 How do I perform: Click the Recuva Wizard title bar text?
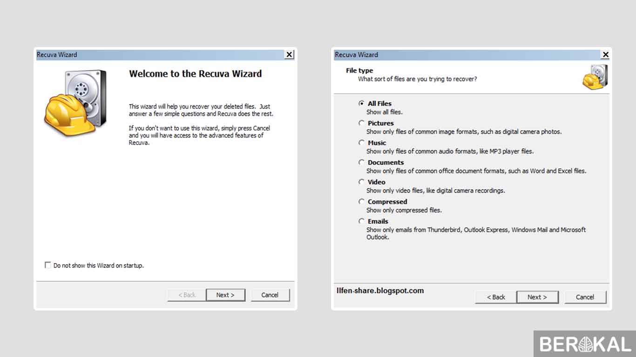click(57, 54)
